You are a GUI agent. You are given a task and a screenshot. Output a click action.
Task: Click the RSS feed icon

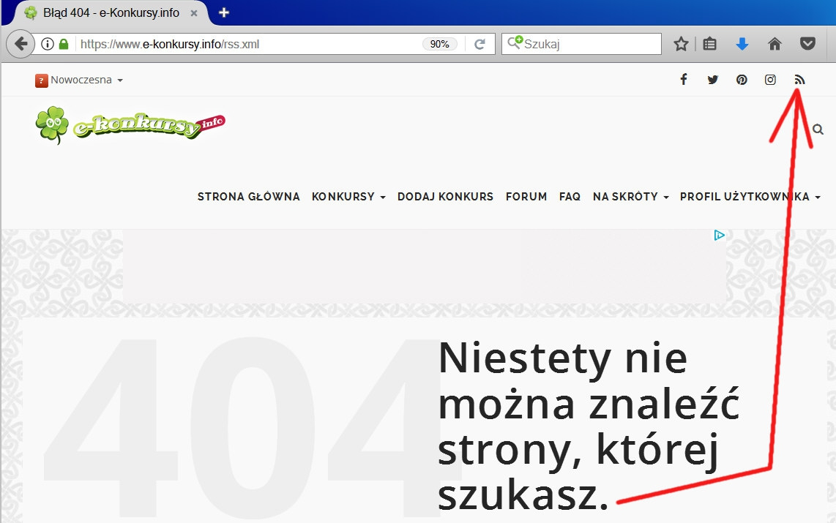[799, 80]
